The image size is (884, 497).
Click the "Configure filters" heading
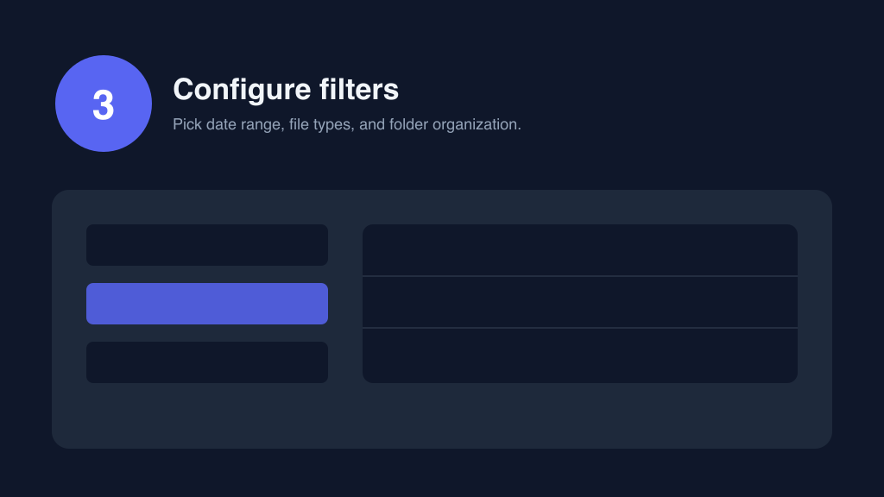pyautogui.click(x=286, y=90)
